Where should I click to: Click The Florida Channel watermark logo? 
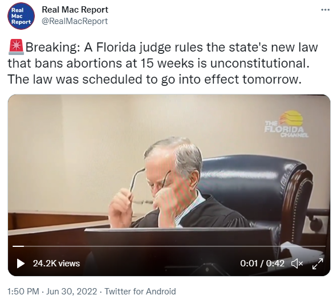[x=286, y=124]
